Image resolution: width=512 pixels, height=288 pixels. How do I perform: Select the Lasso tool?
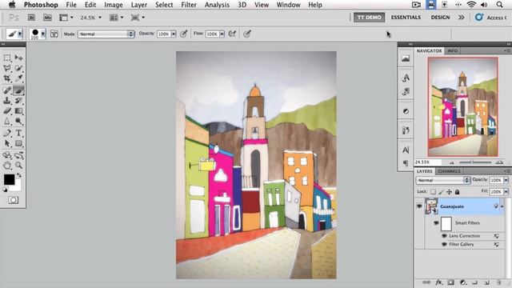click(7, 68)
